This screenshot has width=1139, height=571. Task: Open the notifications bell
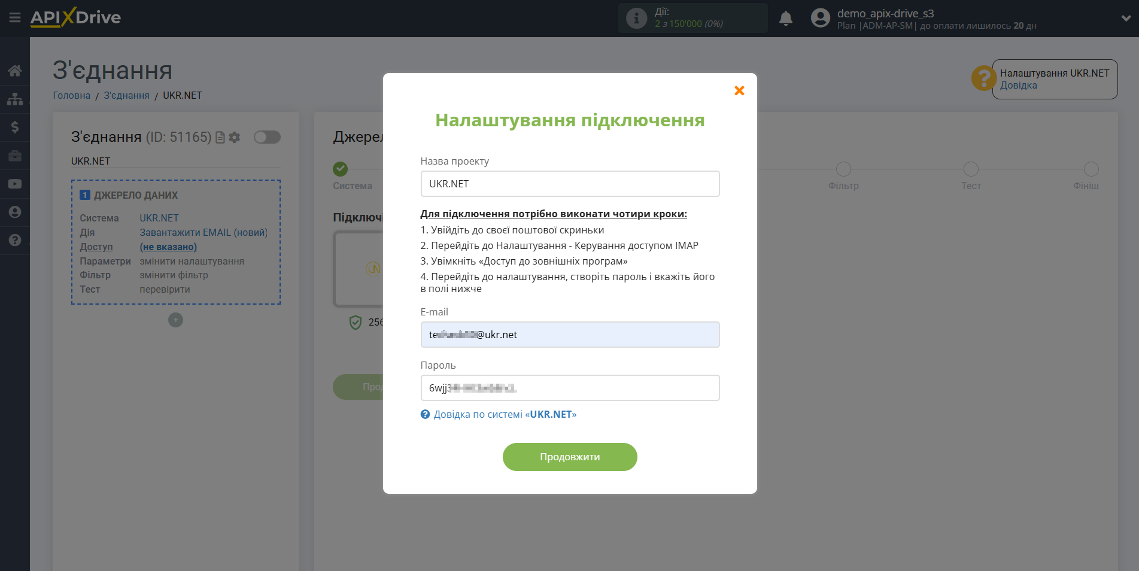pos(786,19)
